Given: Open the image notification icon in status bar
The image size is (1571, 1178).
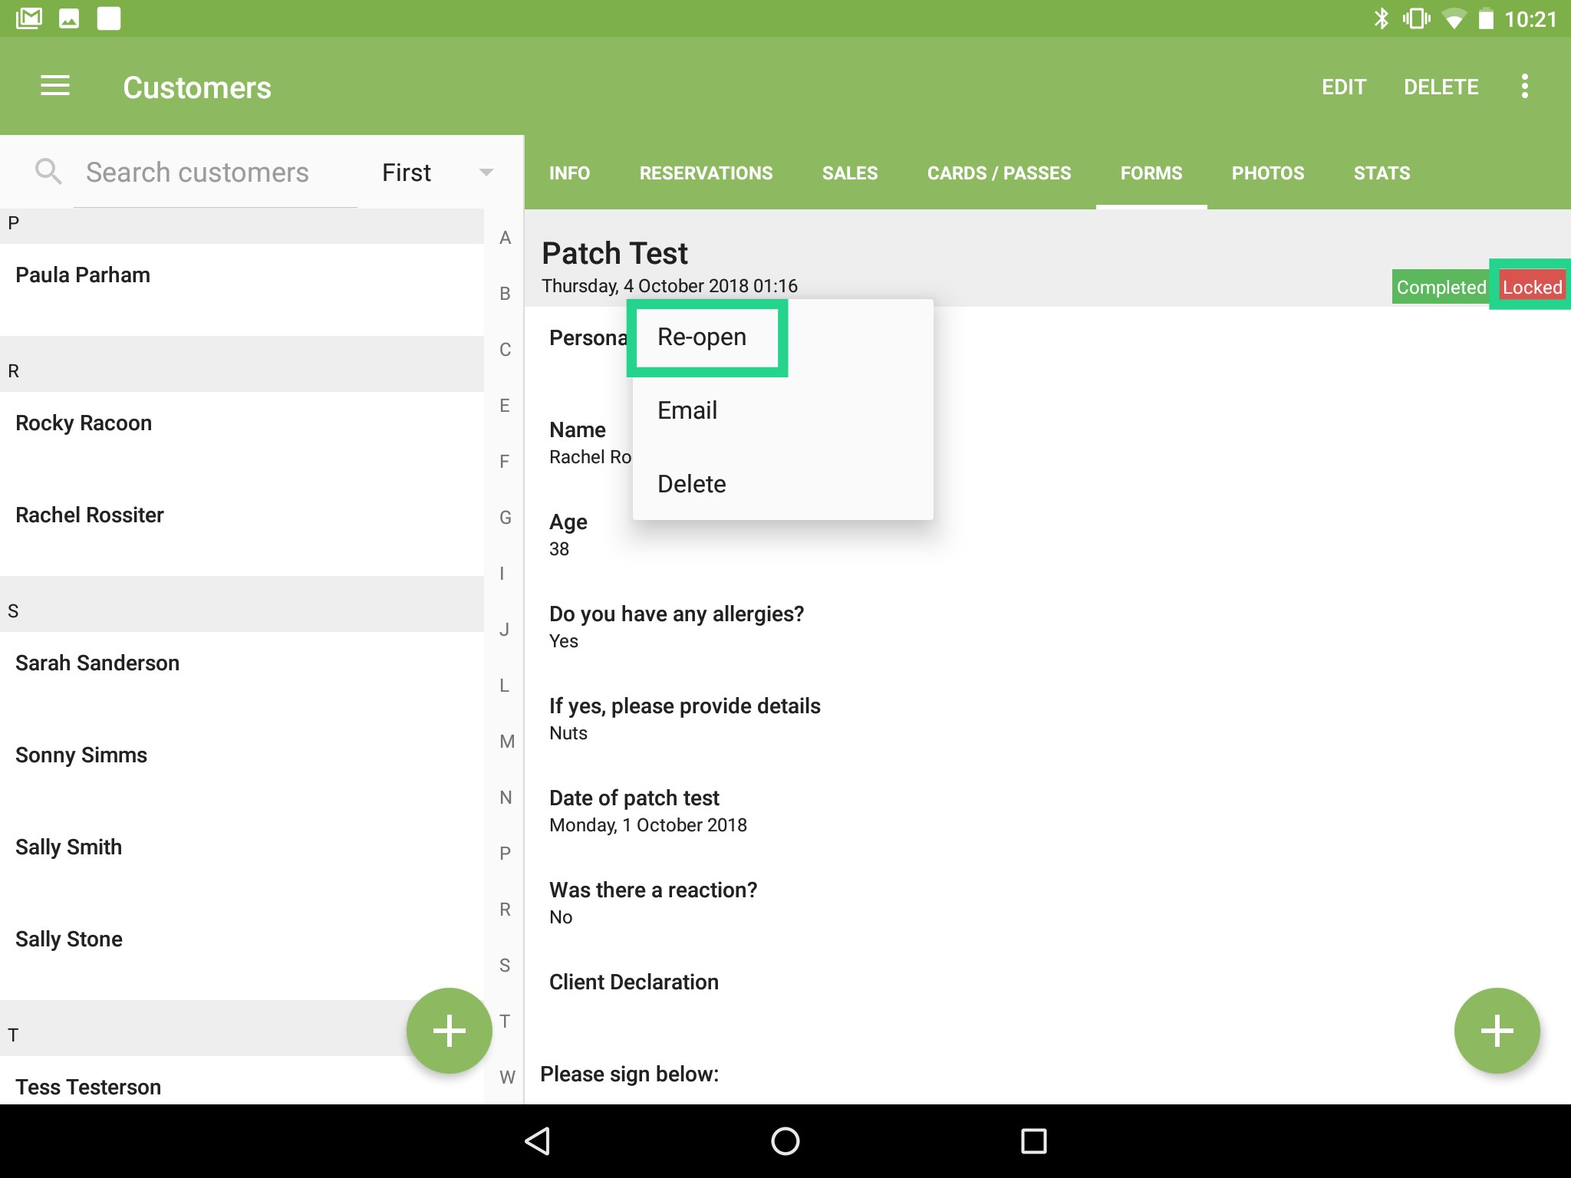Looking at the screenshot, I should (x=69, y=18).
